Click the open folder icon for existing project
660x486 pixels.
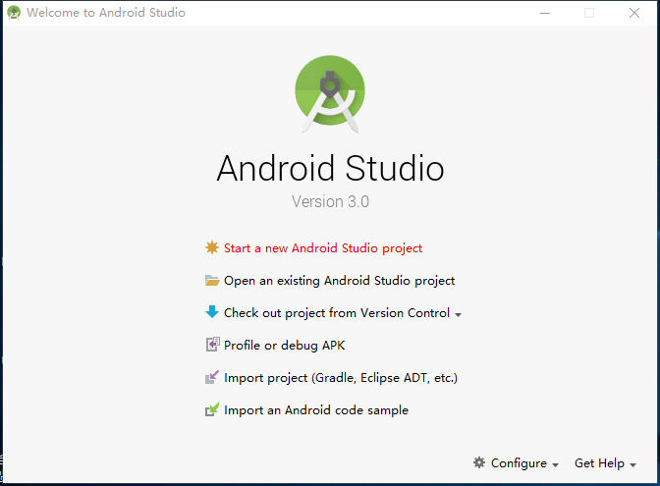(x=212, y=280)
